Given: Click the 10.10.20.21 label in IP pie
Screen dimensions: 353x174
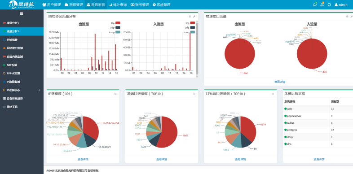Looking at the screenshot, I should [x=105, y=147].
